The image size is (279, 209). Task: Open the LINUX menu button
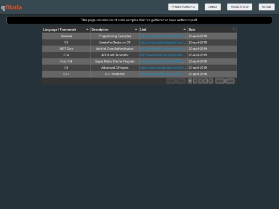click(213, 7)
